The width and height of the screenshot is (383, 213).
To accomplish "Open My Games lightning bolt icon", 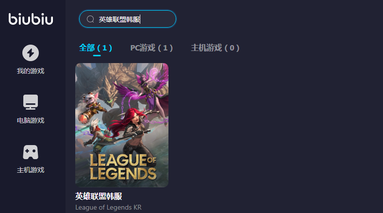I will pos(31,53).
